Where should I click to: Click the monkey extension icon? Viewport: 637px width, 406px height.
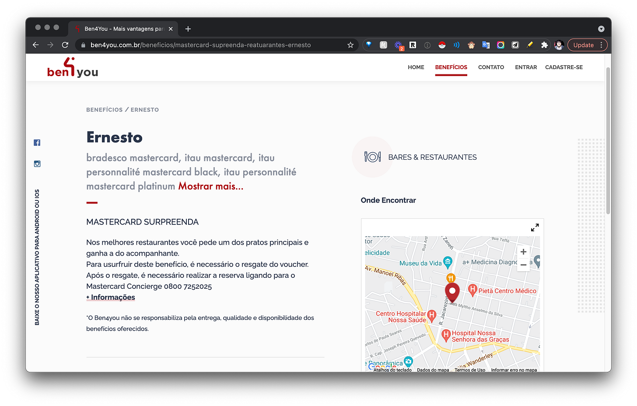[471, 45]
